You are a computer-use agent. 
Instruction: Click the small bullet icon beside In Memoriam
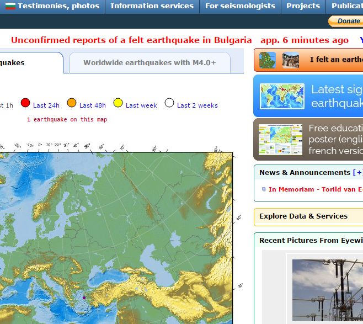pyautogui.click(x=264, y=189)
